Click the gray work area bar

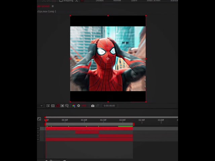pyautogui.click(x=89, y=124)
